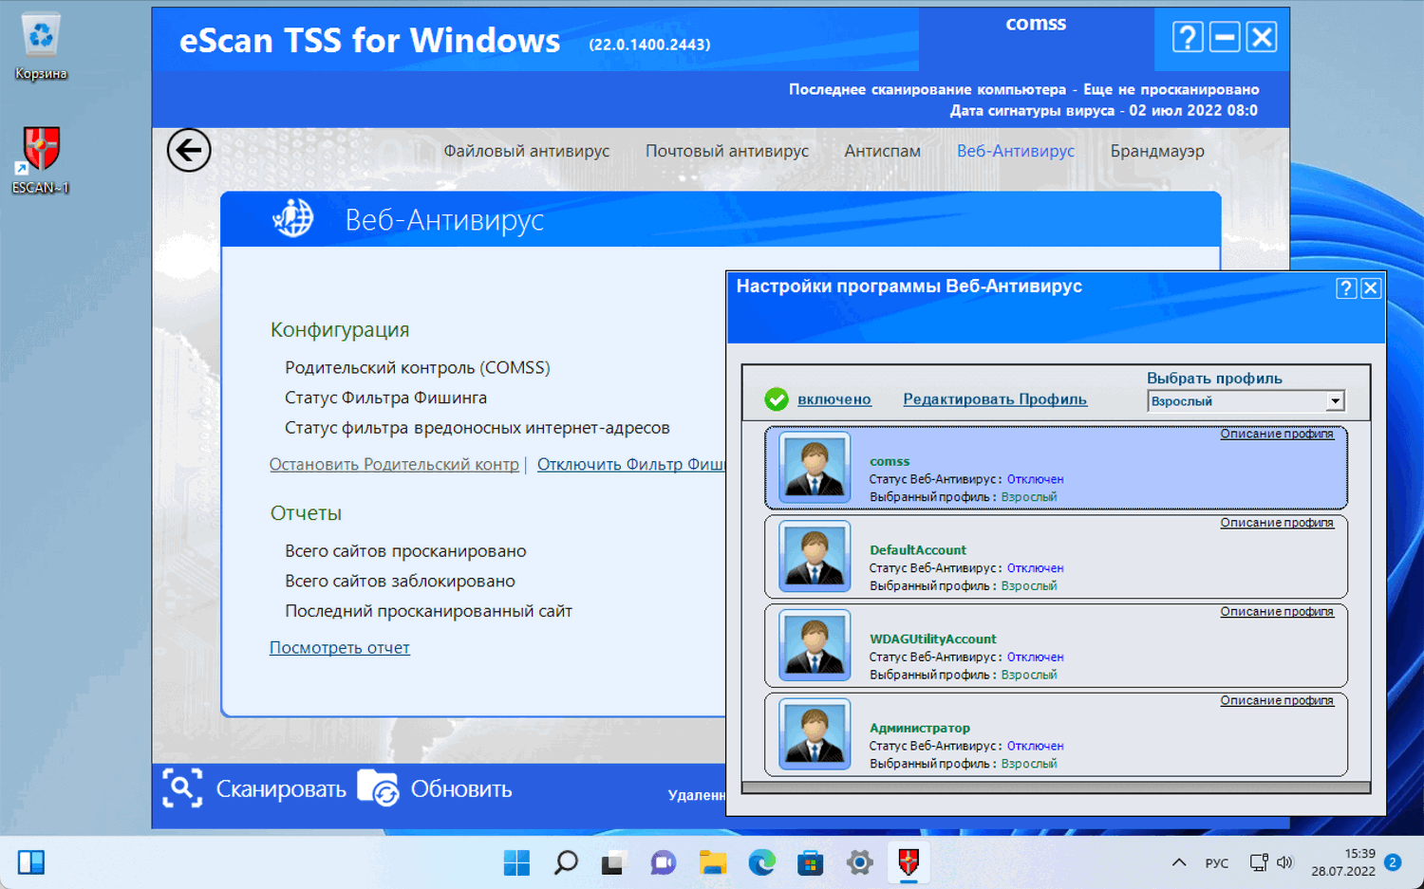This screenshot has height=889, width=1424.
Task: Switch to Брандмауэр tab
Action: click(x=1157, y=151)
